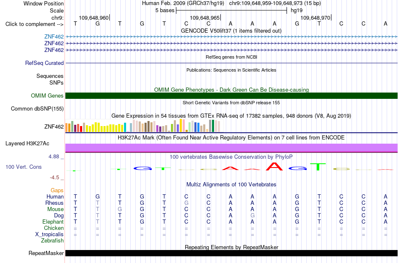This screenshot has height=263, width=398.
Task: Click the black RepeatMasker element bar
Action: tap(231, 253)
